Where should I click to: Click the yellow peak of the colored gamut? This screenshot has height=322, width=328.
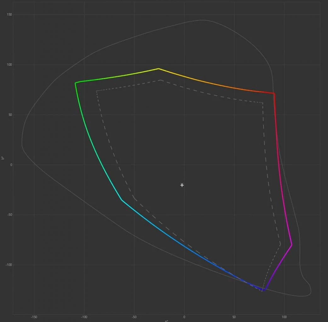pyautogui.click(x=159, y=69)
